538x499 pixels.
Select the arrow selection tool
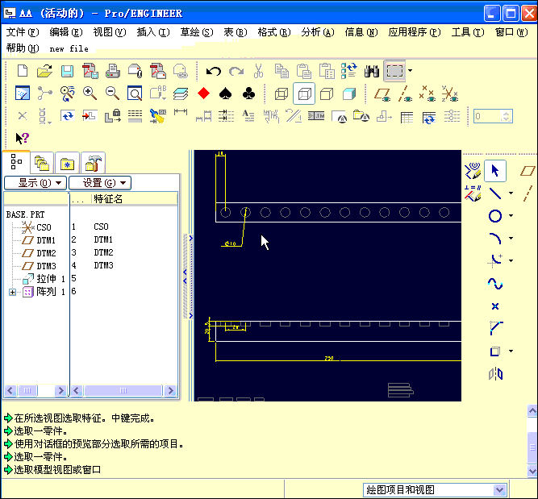click(x=494, y=170)
